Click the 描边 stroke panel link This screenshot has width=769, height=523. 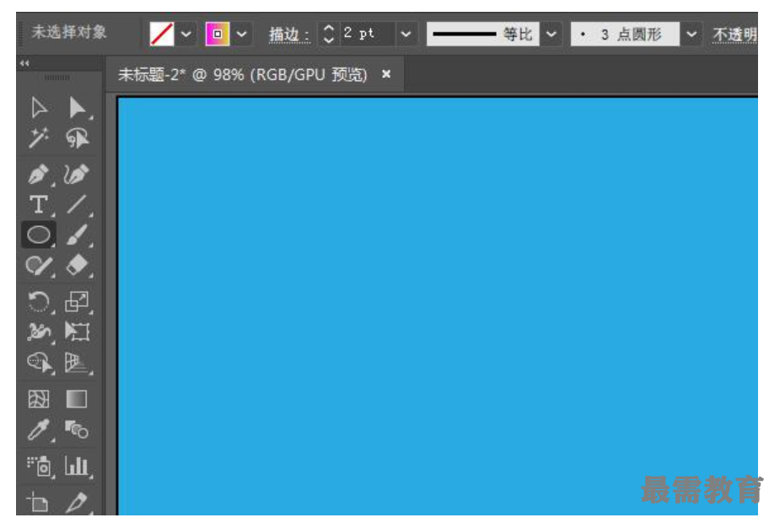coord(289,35)
